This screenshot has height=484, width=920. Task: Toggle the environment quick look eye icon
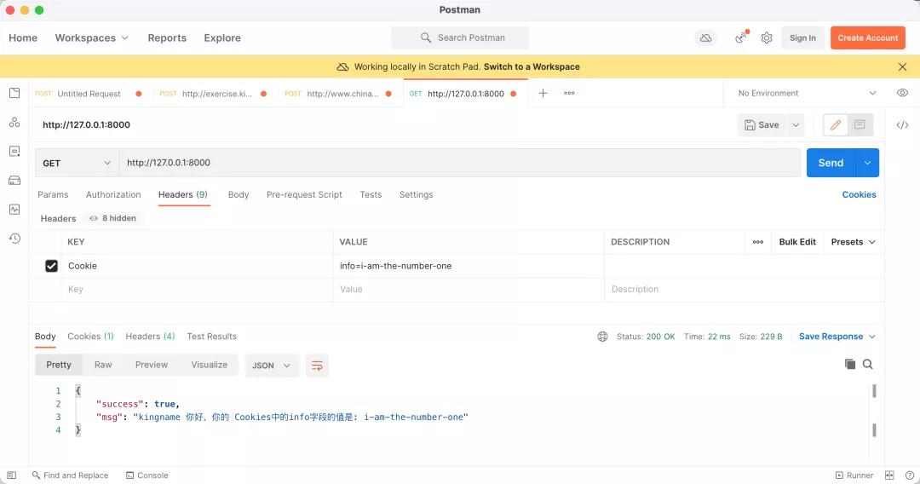coord(902,93)
